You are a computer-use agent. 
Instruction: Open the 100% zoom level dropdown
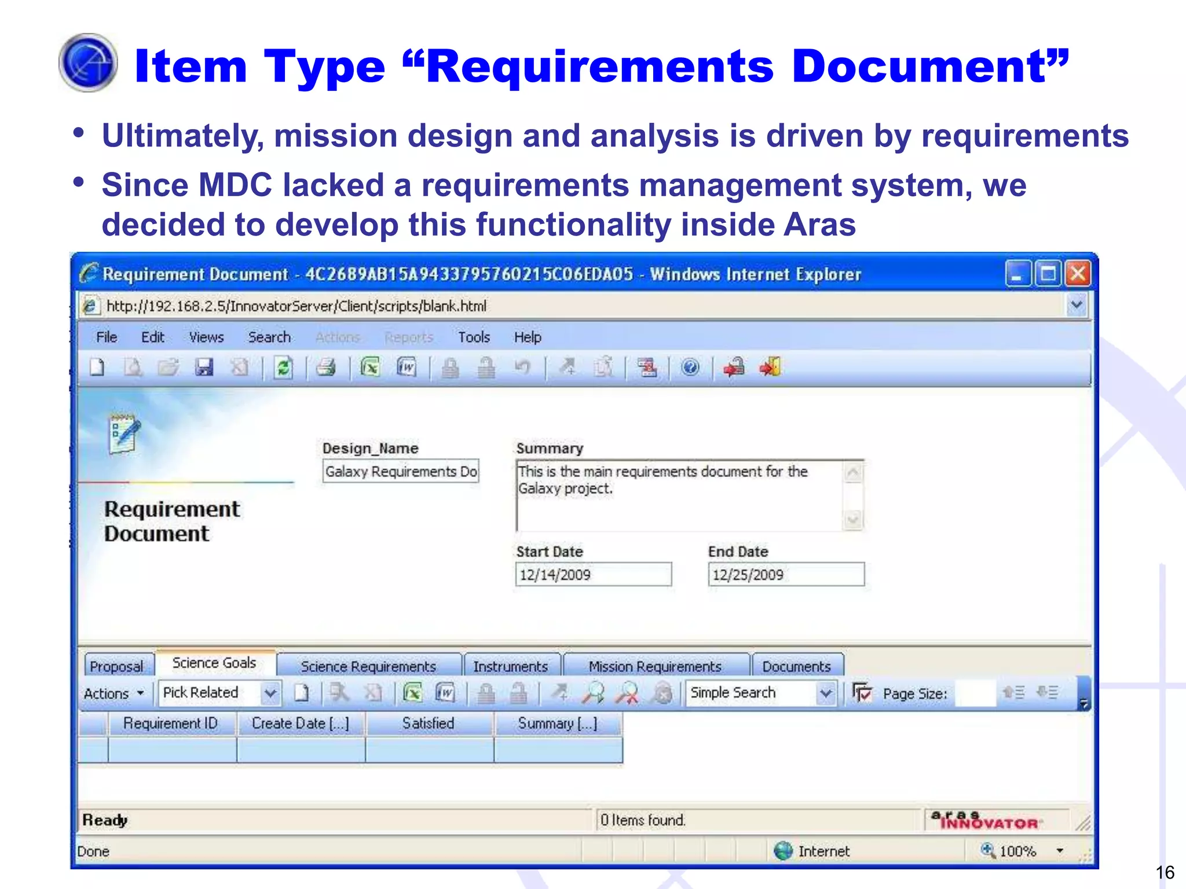pos(1060,851)
